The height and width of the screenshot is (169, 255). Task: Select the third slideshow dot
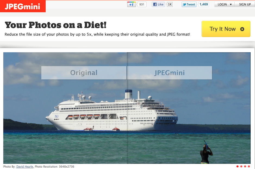click(245, 166)
